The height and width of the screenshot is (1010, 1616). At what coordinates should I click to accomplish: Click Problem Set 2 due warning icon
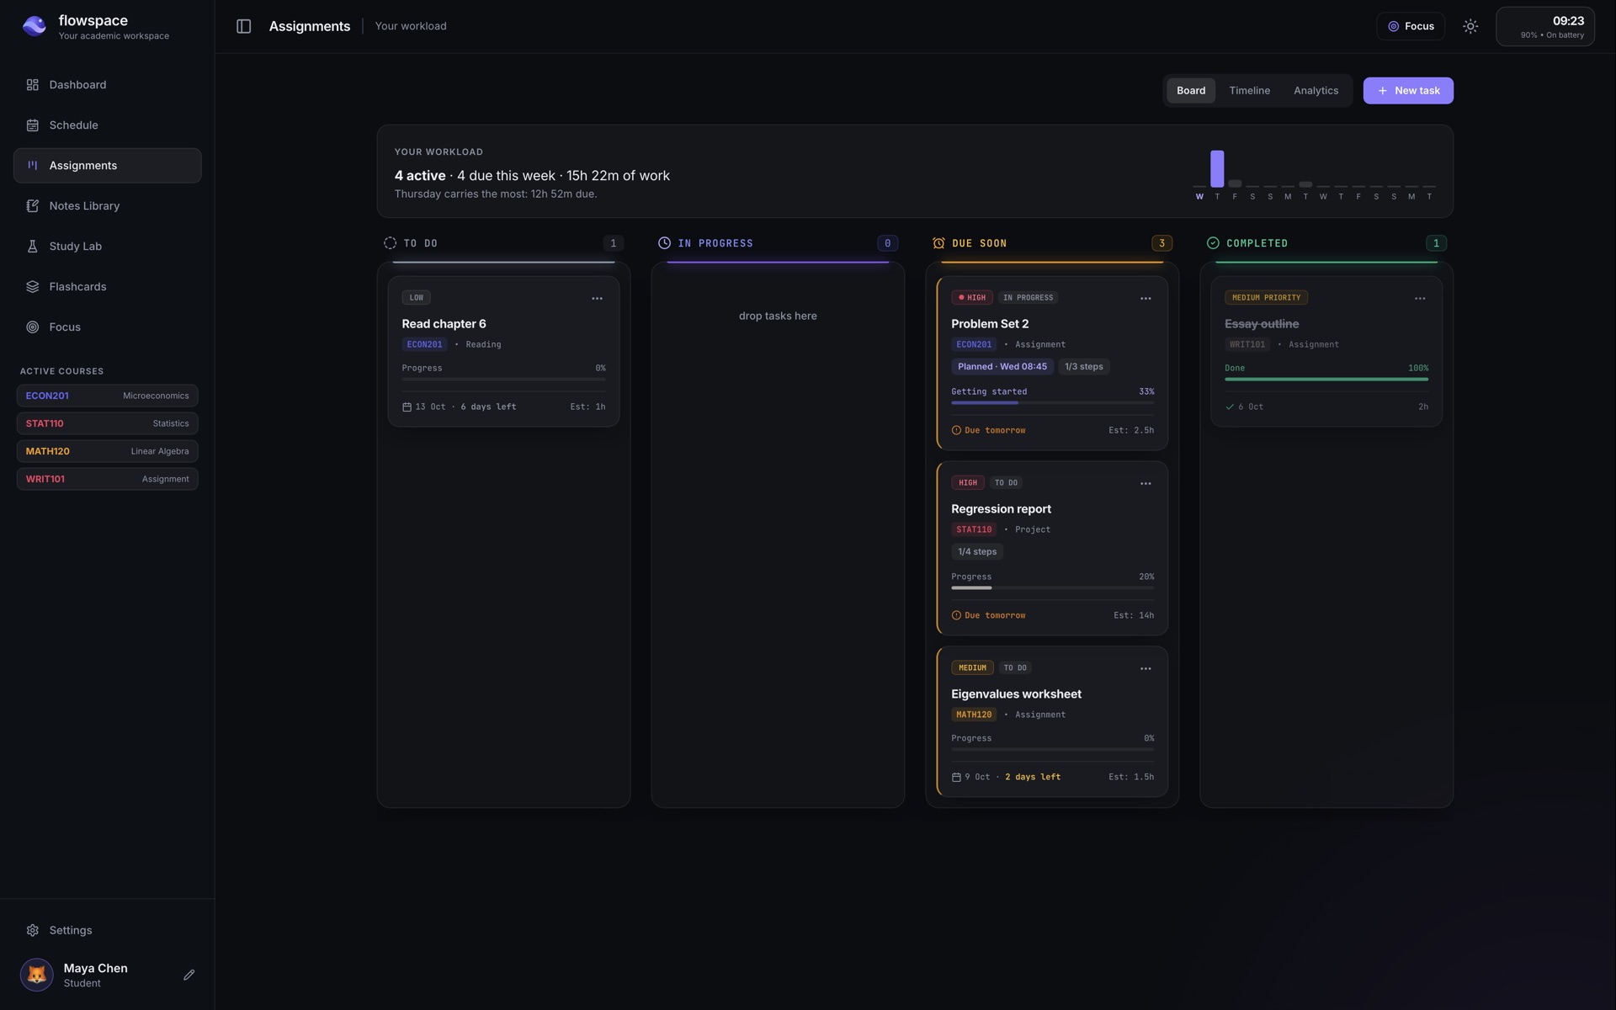pos(956,431)
